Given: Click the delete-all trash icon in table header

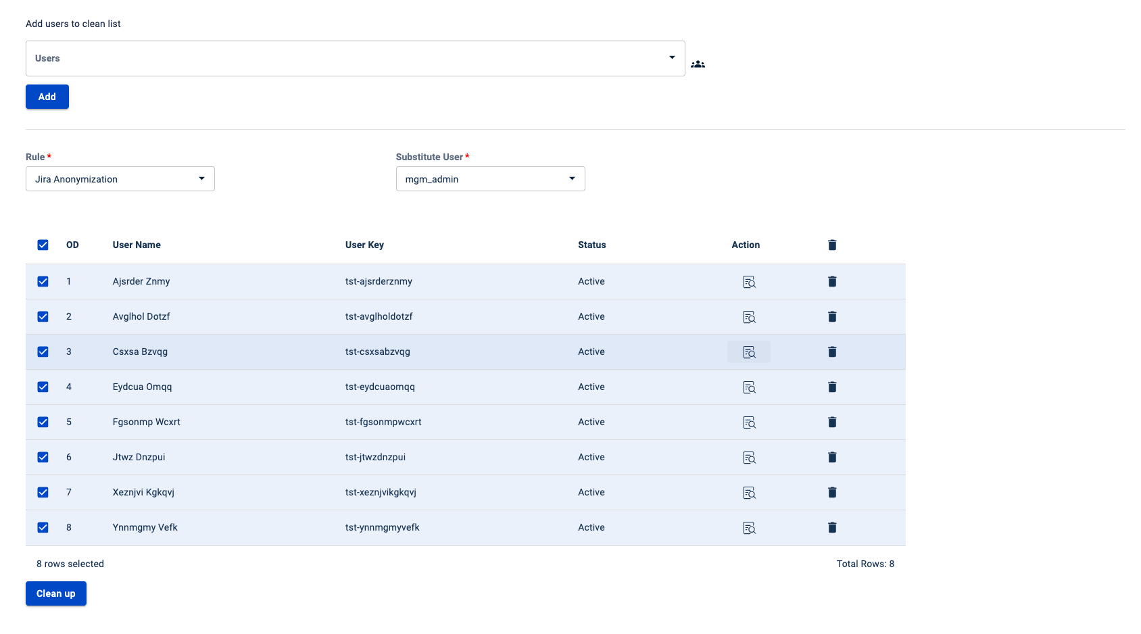Looking at the screenshot, I should (832, 245).
